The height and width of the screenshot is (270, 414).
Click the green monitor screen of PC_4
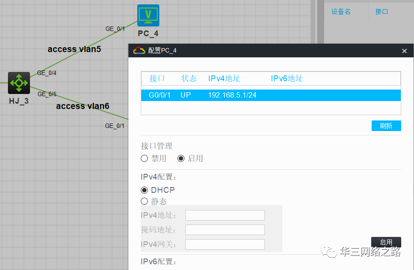147,14
